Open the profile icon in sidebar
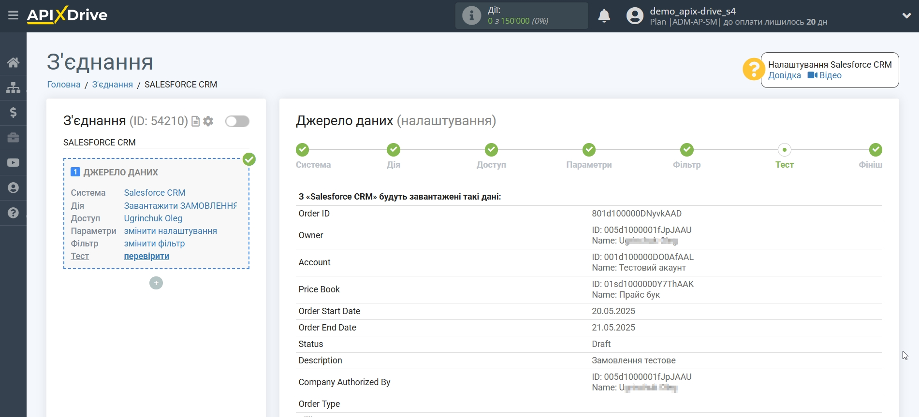 13,188
